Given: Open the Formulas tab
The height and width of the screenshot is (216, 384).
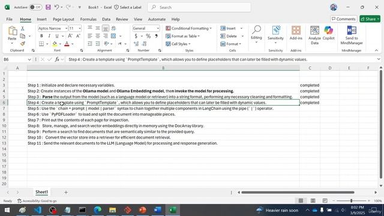Looking at the screenshot, I should 88,19.
